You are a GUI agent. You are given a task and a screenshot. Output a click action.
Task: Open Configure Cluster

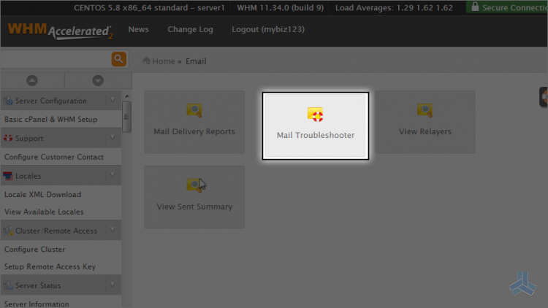pyautogui.click(x=34, y=250)
